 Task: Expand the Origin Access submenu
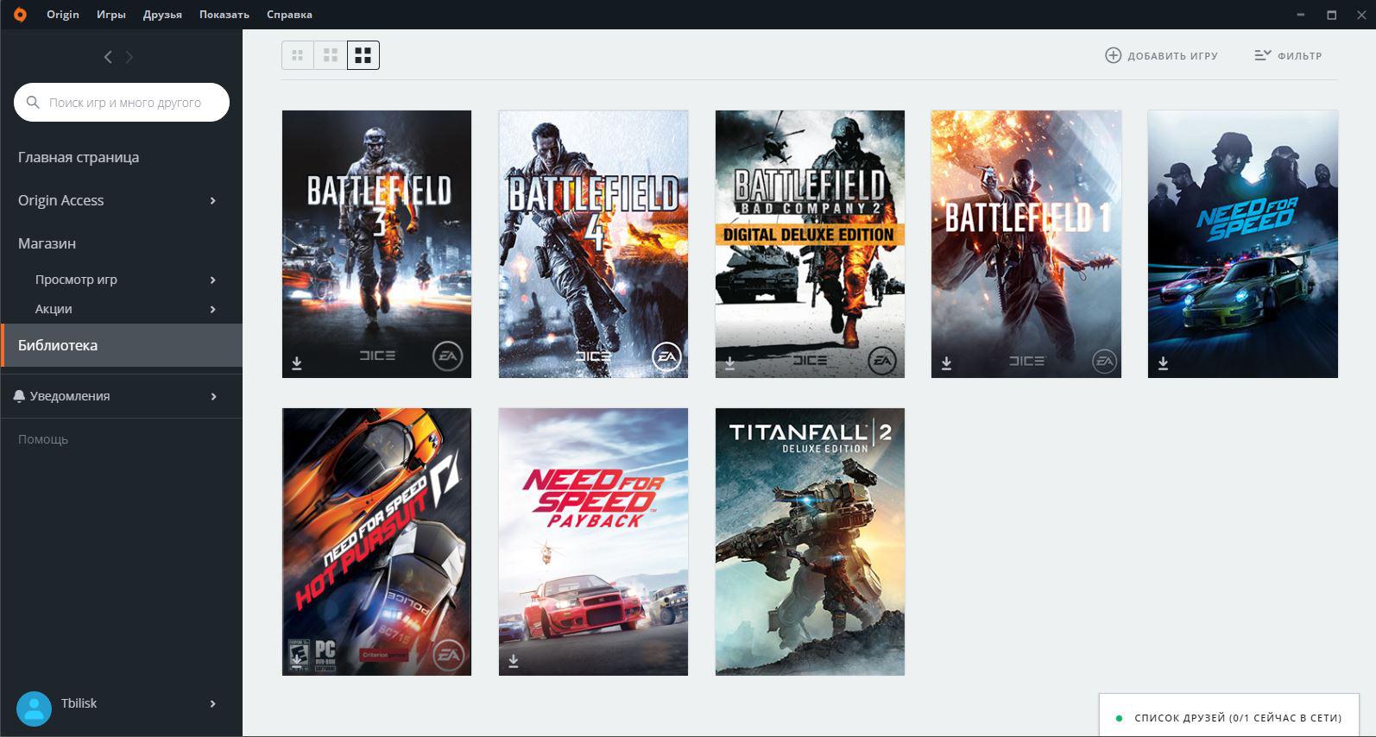point(212,201)
